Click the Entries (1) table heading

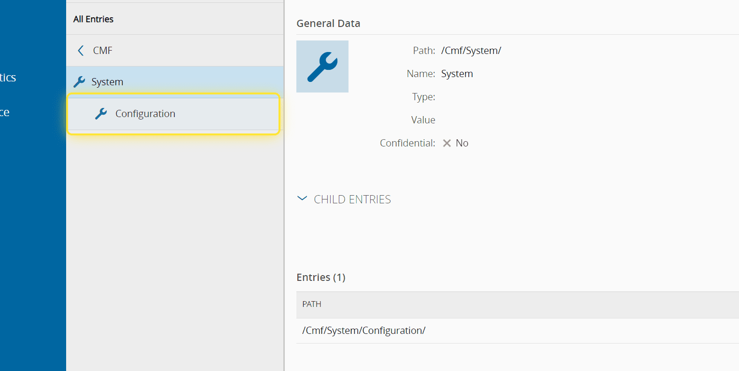point(321,278)
